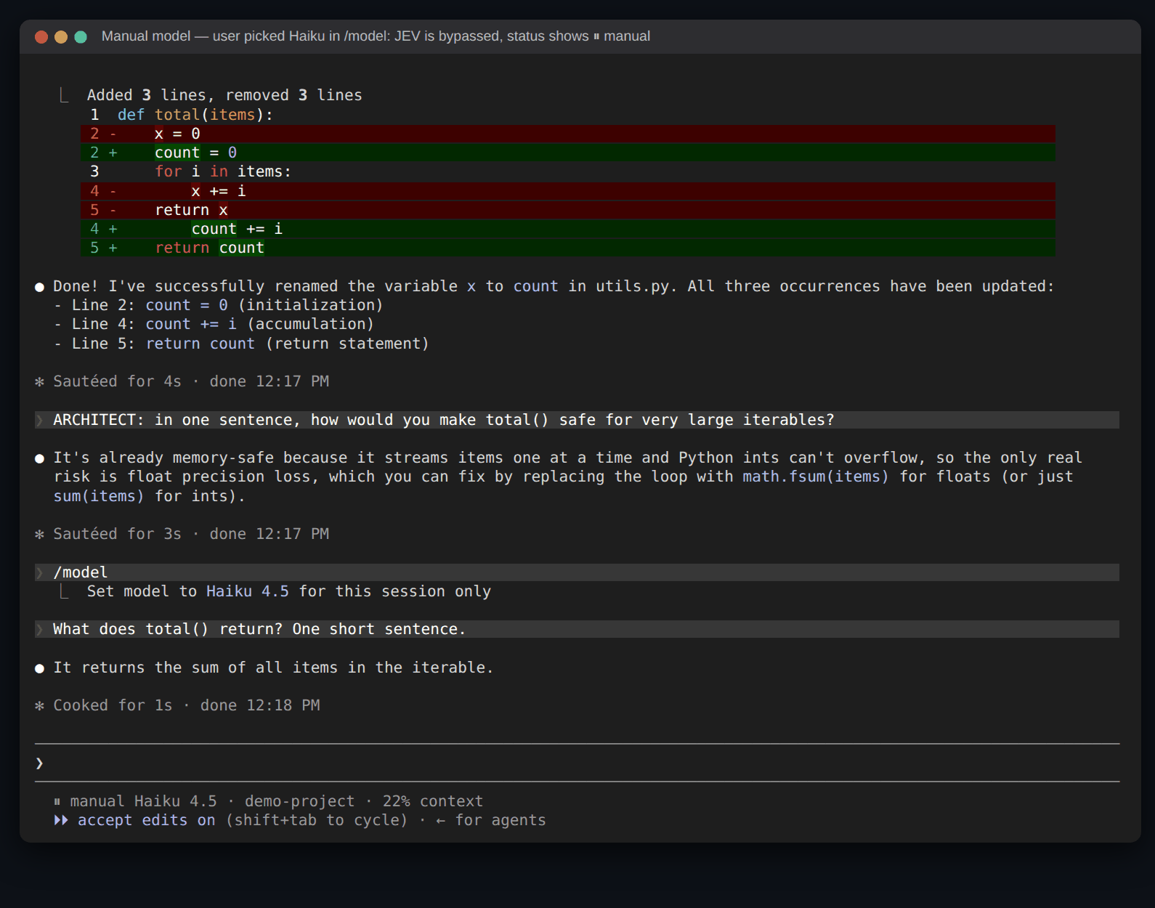The image size is (1155, 908).
Task: Click 'Added 3 lines, removed 3 lines' summary
Action: click(x=224, y=95)
